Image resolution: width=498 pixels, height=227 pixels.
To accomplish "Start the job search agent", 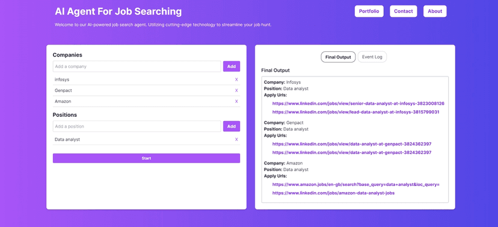I will coord(146,158).
